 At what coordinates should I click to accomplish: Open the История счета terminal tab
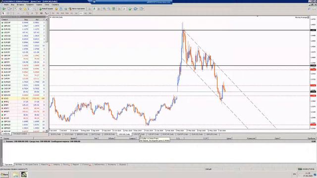(x=32, y=165)
